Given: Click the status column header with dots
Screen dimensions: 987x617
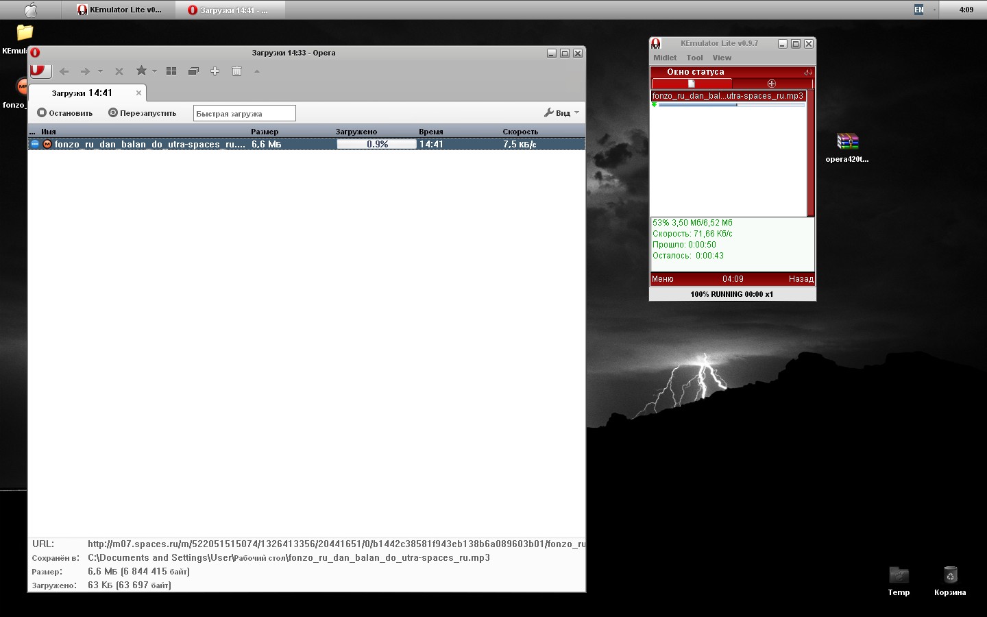Looking at the screenshot, I should [x=33, y=132].
